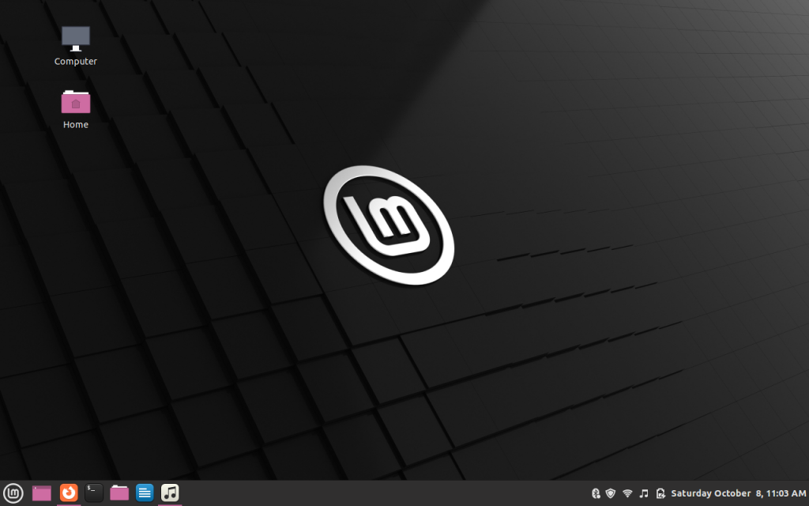Launch Firefox from the panel
Image resolution: width=809 pixels, height=506 pixels.
[x=69, y=493]
